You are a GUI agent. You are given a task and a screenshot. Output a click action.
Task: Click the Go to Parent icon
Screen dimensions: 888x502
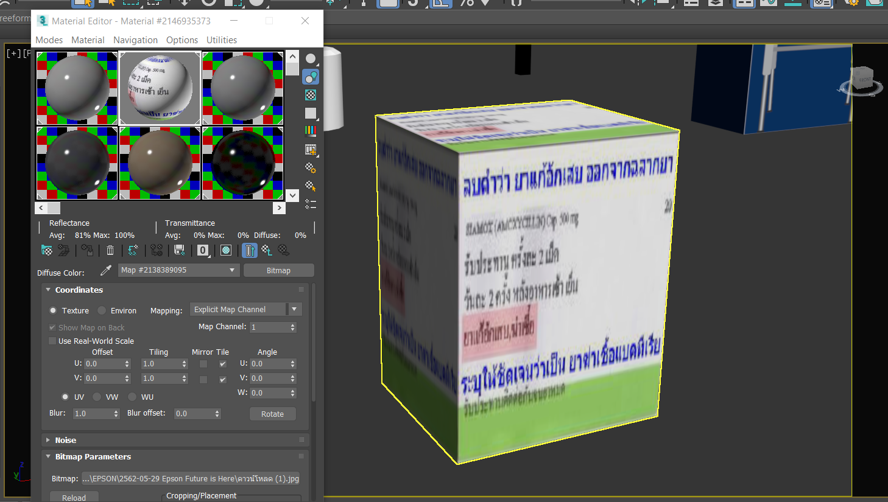(267, 250)
